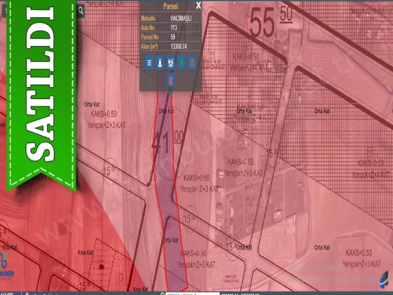
Task: Click the green door icon in Parsel popup
Action: (181, 63)
